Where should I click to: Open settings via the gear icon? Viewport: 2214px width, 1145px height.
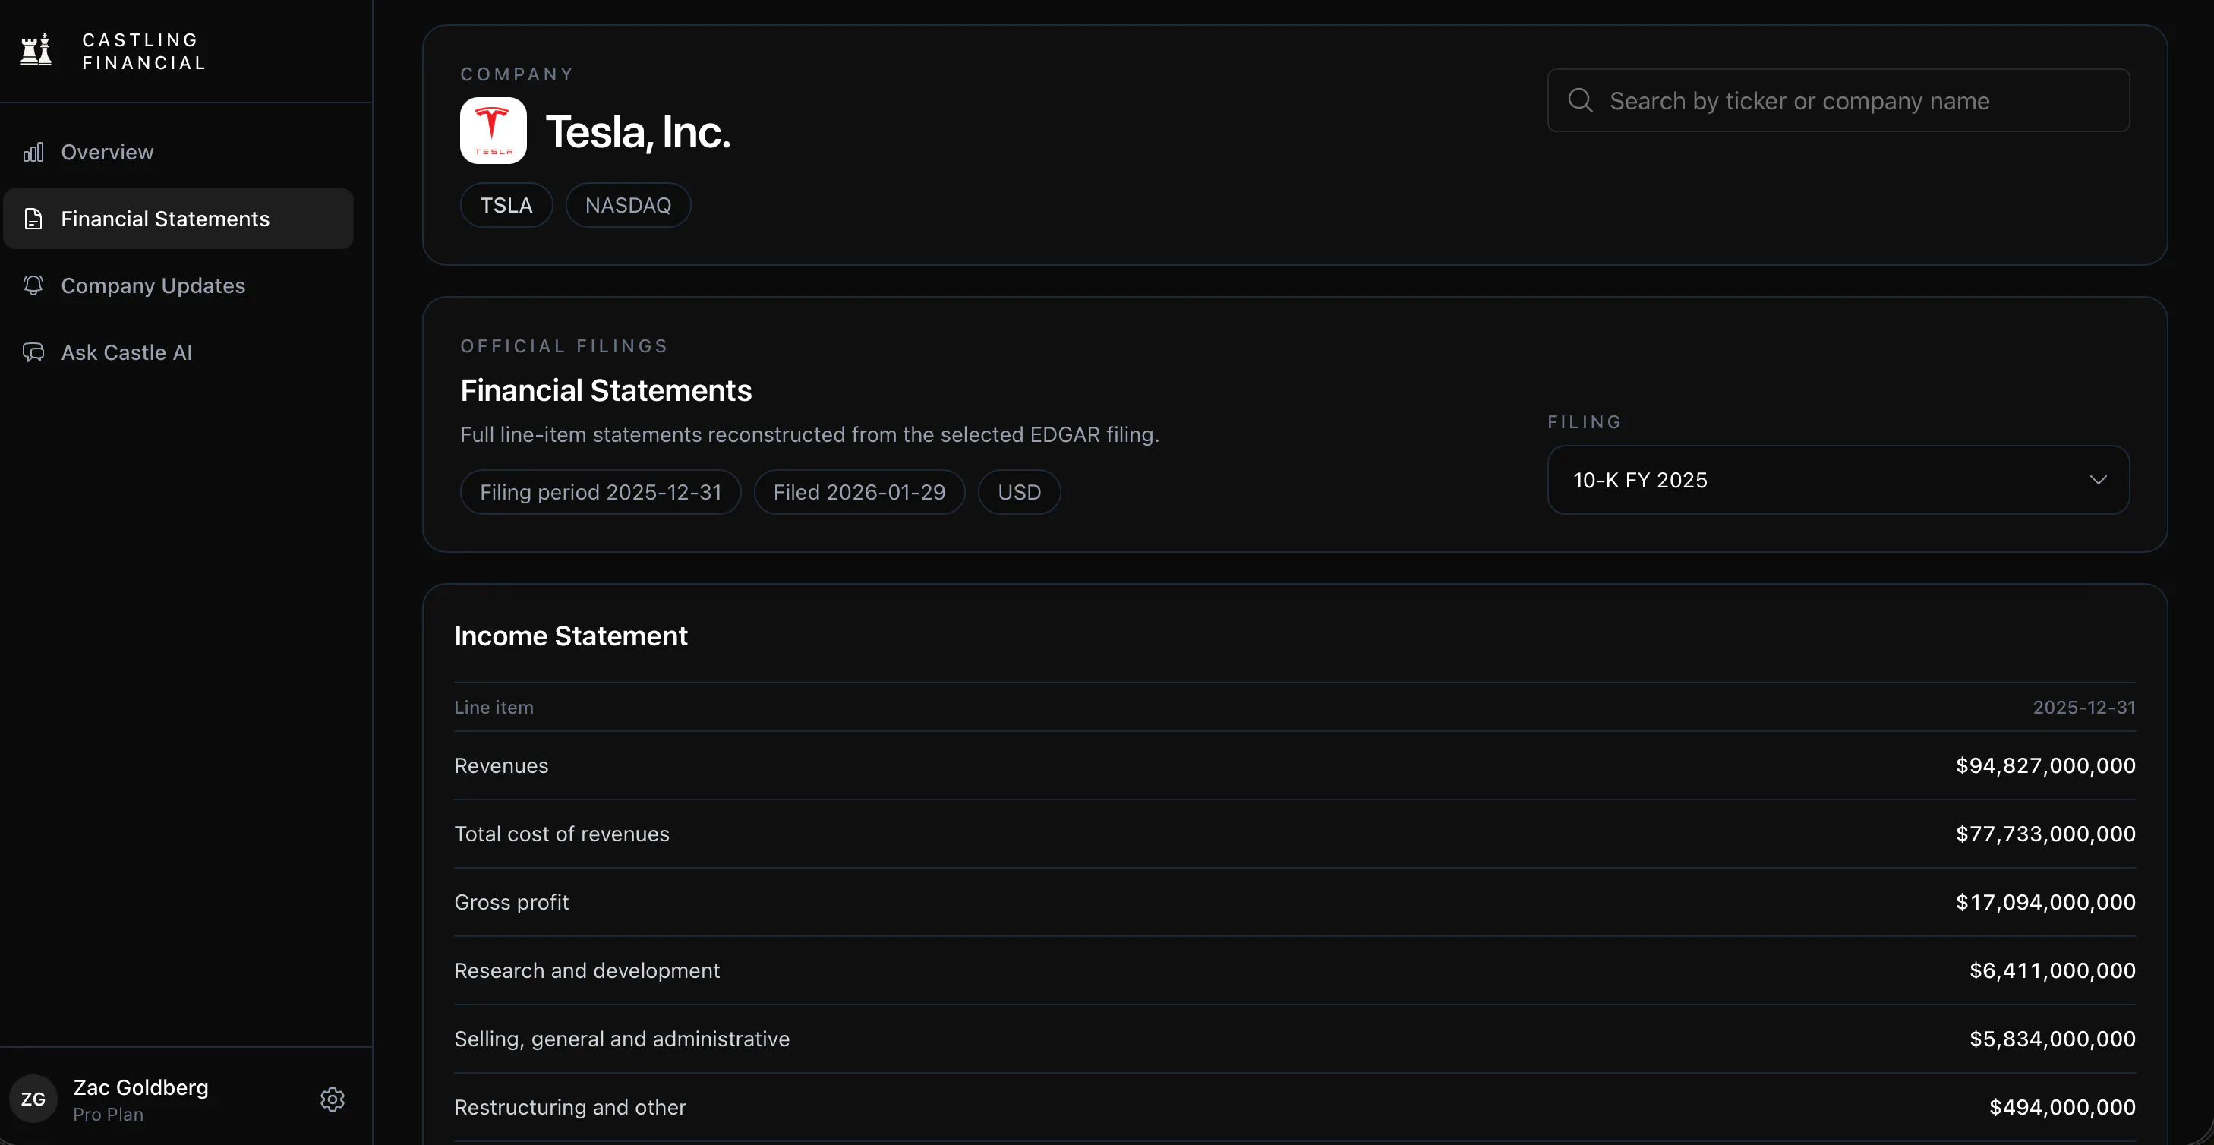tap(333, 1099)
